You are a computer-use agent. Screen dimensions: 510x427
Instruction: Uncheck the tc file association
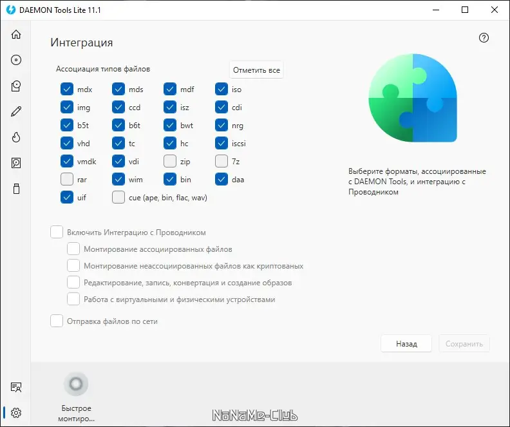pyautogui.click(x=118, y=143)
